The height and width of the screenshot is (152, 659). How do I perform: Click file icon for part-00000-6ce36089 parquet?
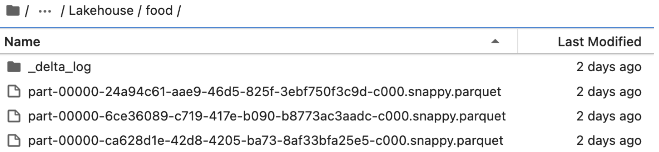tap(14, 116)
